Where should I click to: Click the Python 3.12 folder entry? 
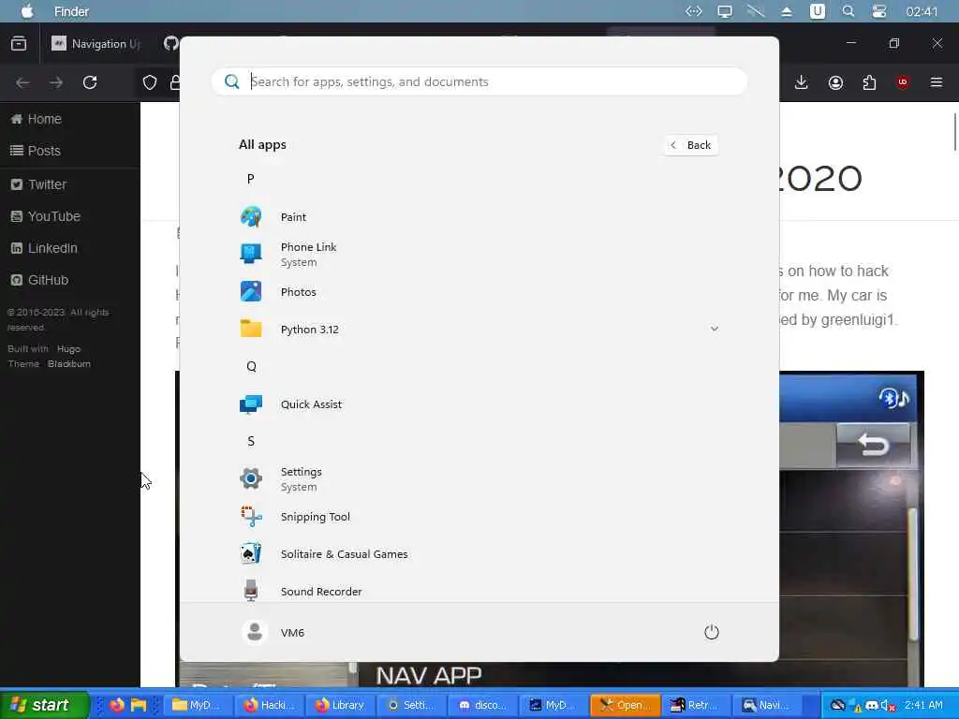coord(479,329)
